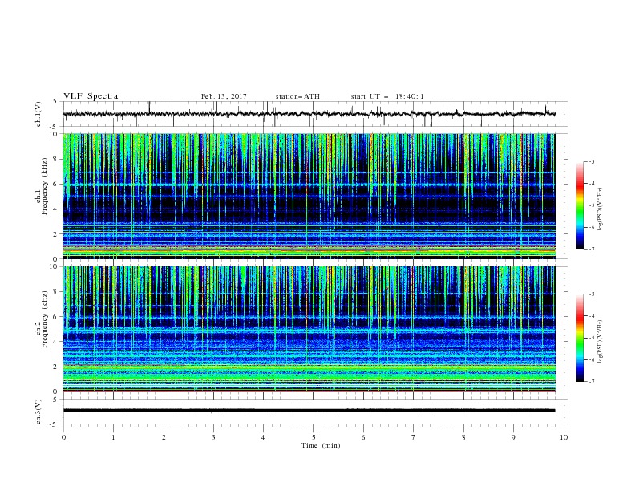The image size is (635, 491).
Task: Click the "-3" label on ch.2 color bar
Action: (x=591, y=294)
